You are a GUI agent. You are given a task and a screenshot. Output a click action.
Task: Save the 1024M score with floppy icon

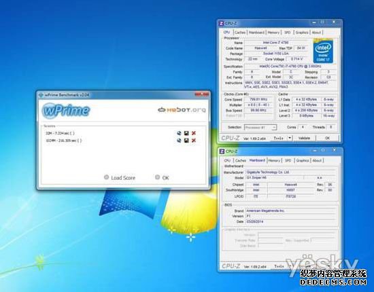pos(186,141)
